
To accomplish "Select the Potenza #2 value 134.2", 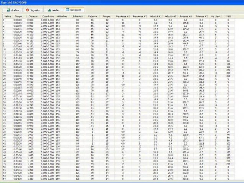I will coord(201,146).
